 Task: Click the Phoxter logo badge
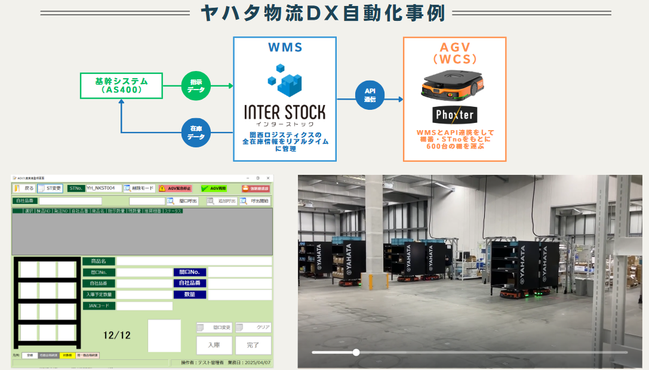(454, 115)
